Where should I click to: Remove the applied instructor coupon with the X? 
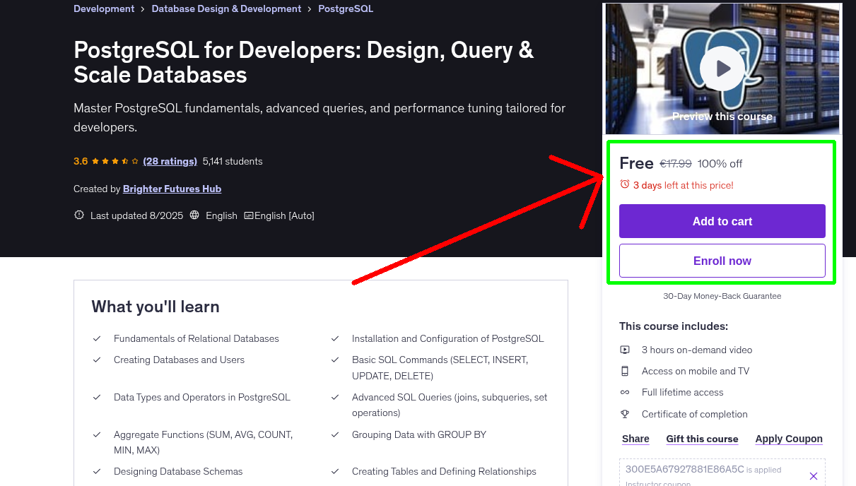(814, 475)
